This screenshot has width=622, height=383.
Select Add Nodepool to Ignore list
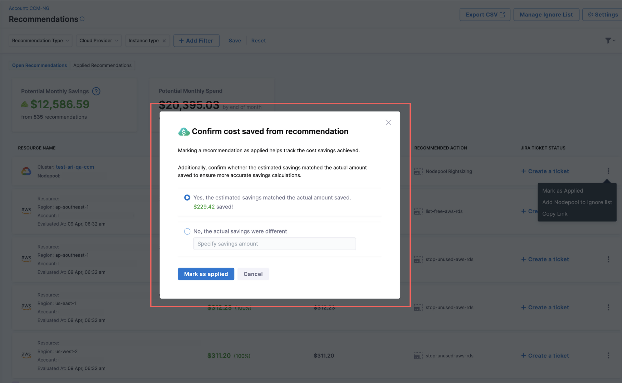pyautogui.click(x=577, y=202)
